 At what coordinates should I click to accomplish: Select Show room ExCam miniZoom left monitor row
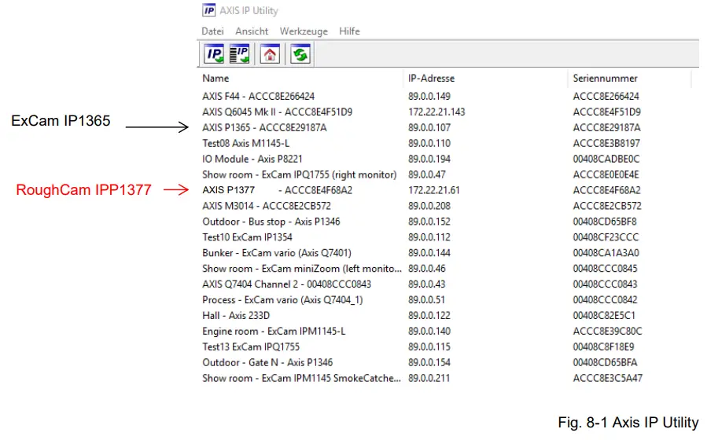pos(447,269)
